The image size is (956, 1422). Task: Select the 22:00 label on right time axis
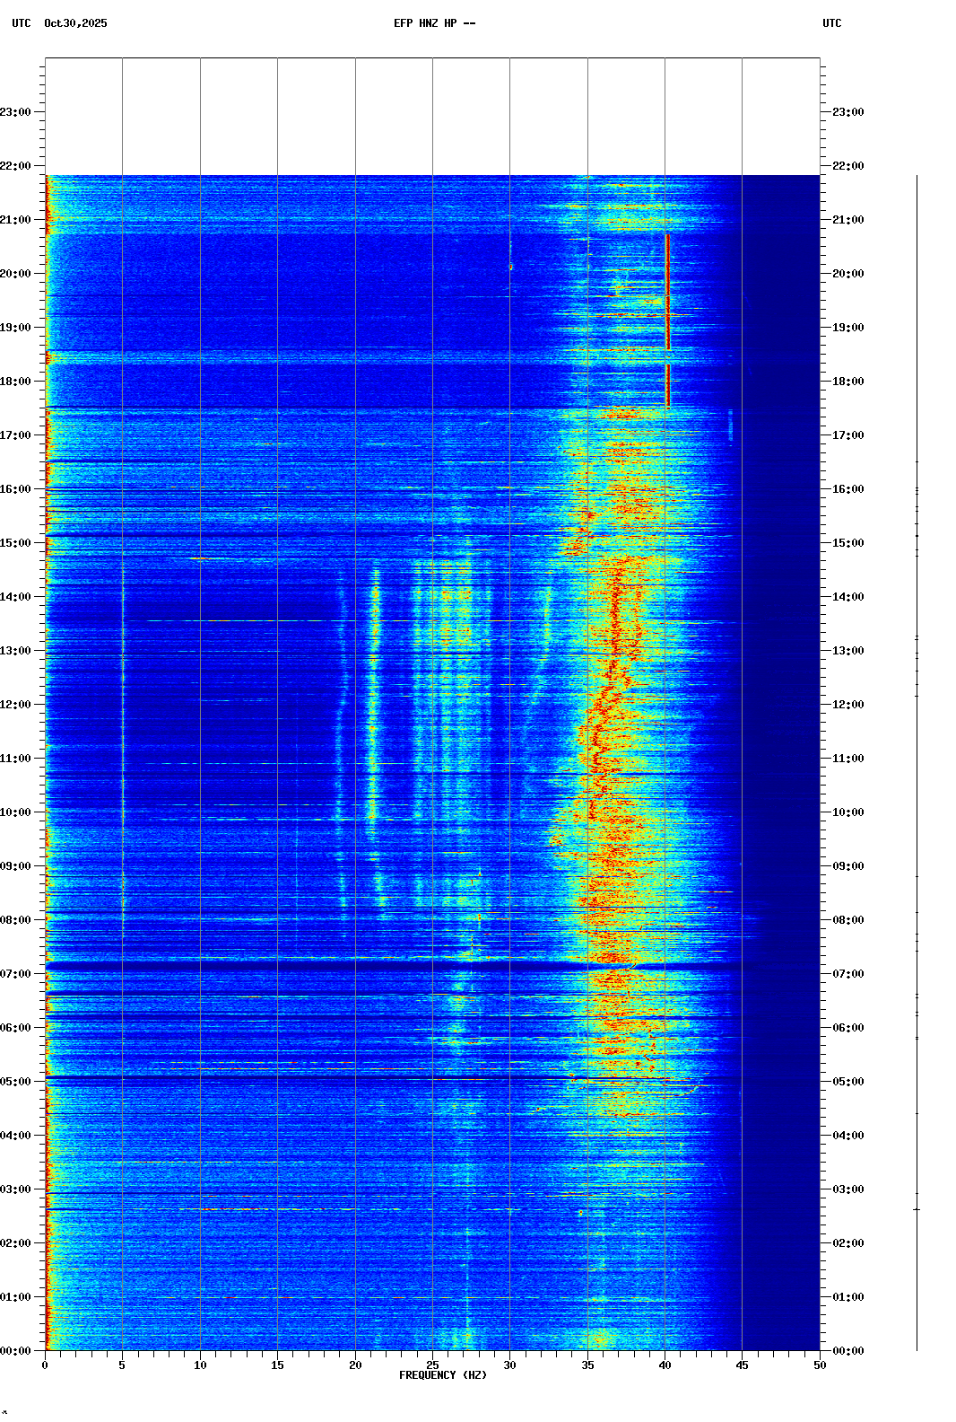pyautogui.click(x=848, y=166)
